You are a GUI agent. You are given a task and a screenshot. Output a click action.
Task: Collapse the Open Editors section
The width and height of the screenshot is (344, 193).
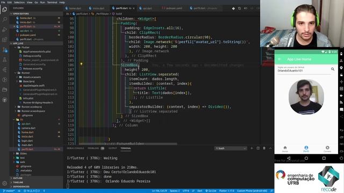click(37, 13)
